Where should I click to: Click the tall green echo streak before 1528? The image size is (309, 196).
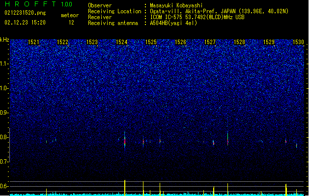pyautogui.click(x=227, y=138)
